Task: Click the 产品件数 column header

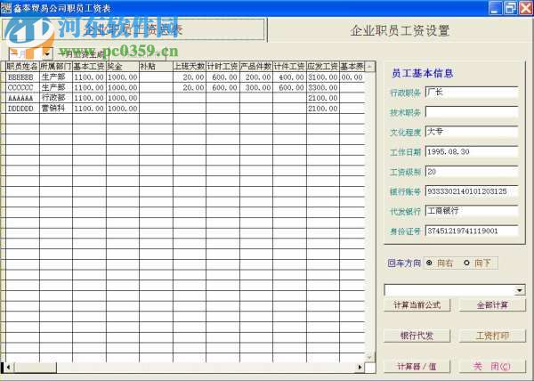Action: [x=256, y=67]
